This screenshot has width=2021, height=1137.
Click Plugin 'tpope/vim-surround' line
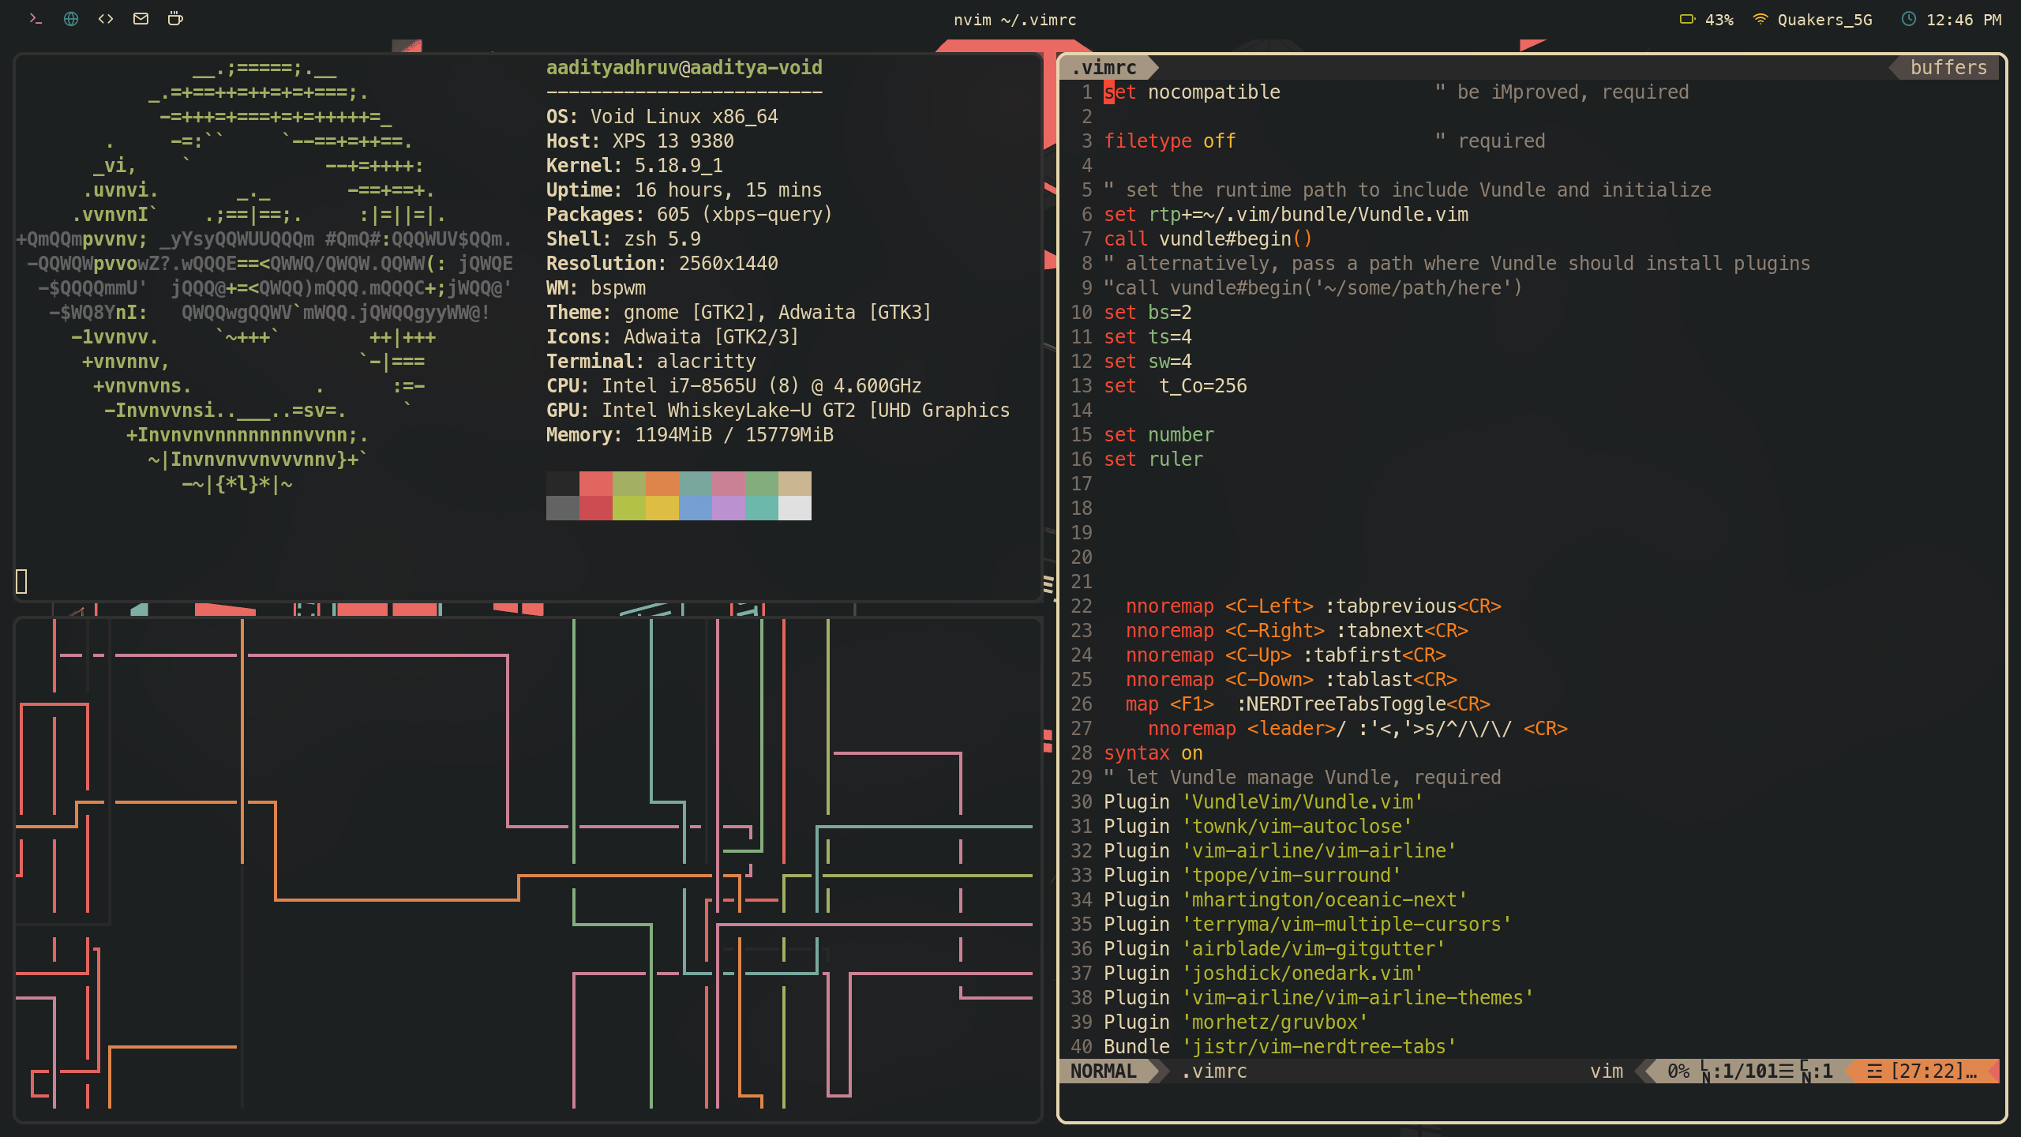[x=1252, y=876]
